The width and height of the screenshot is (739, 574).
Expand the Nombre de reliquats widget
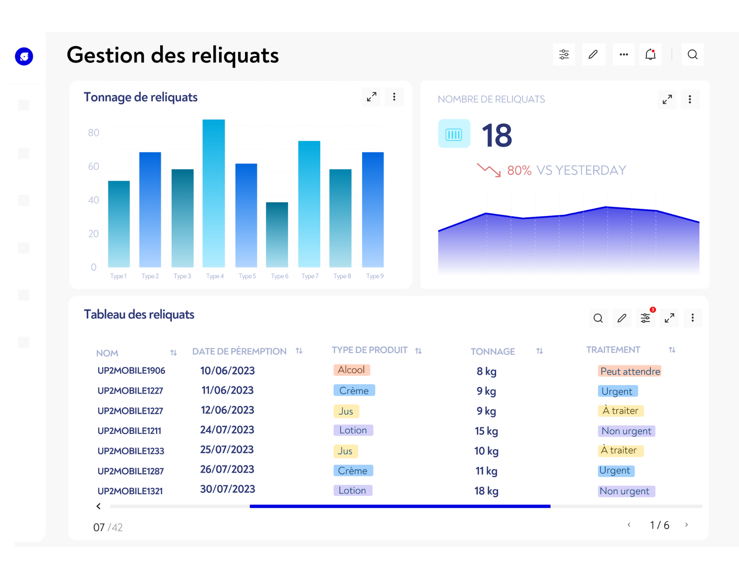(667, 99)
